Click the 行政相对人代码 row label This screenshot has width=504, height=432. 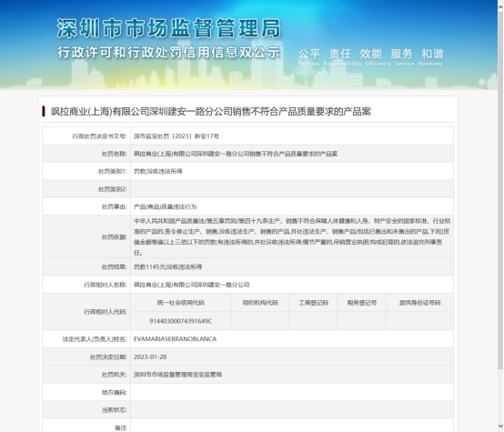(x=106, y=311)
